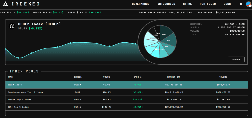
Task: Expand the DEGEN index details
Action: 236,59
